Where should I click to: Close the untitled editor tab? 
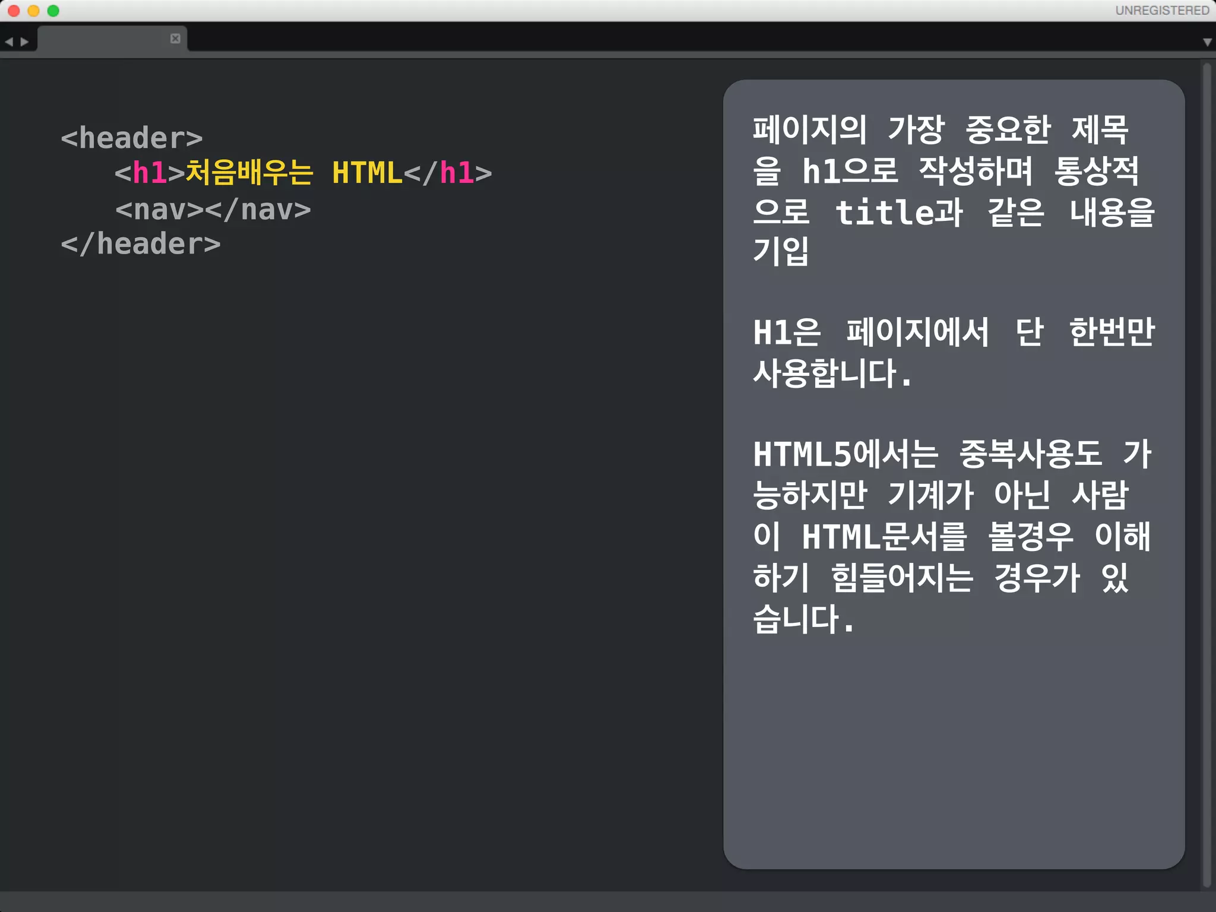175,39
